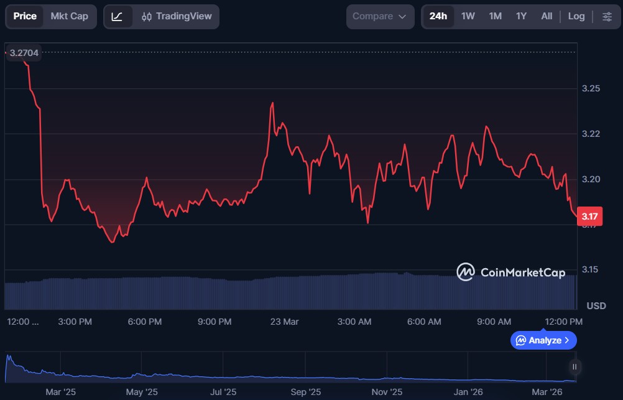Select the 24h time range
This screenshot has width=623, height=400.
pos(438,17)
